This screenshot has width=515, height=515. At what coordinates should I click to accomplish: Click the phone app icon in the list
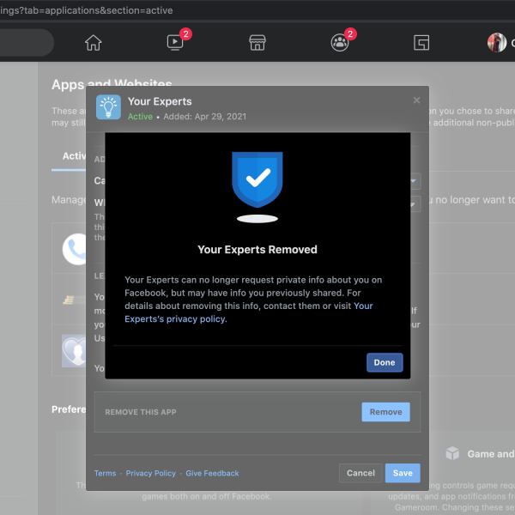tap(75, 249)
